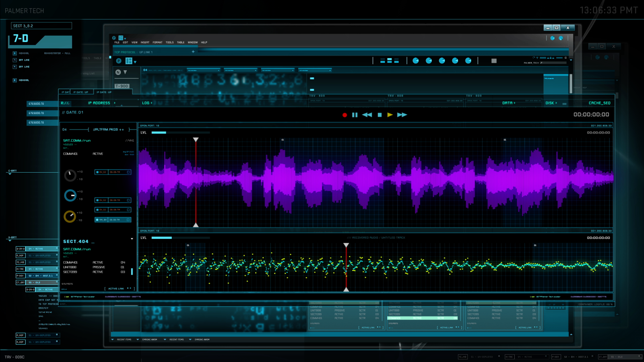Click the grid layout icon below TCP PROTOCOL

coord(129,61)
